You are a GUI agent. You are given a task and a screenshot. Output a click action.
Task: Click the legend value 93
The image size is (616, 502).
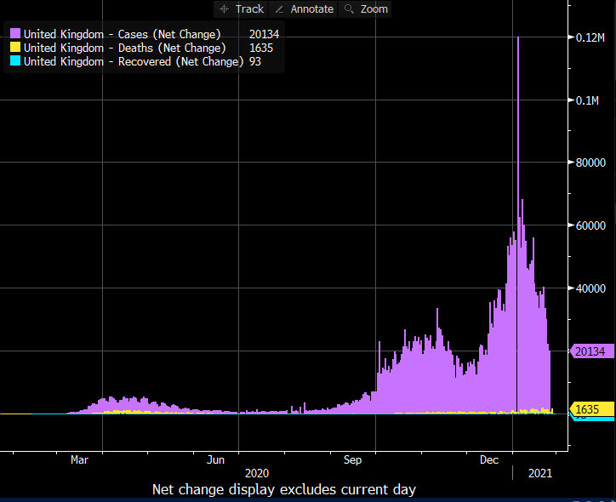click(255, 61)
